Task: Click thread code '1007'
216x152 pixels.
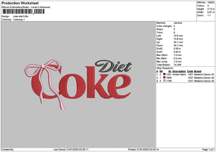Action: point(190,74)
